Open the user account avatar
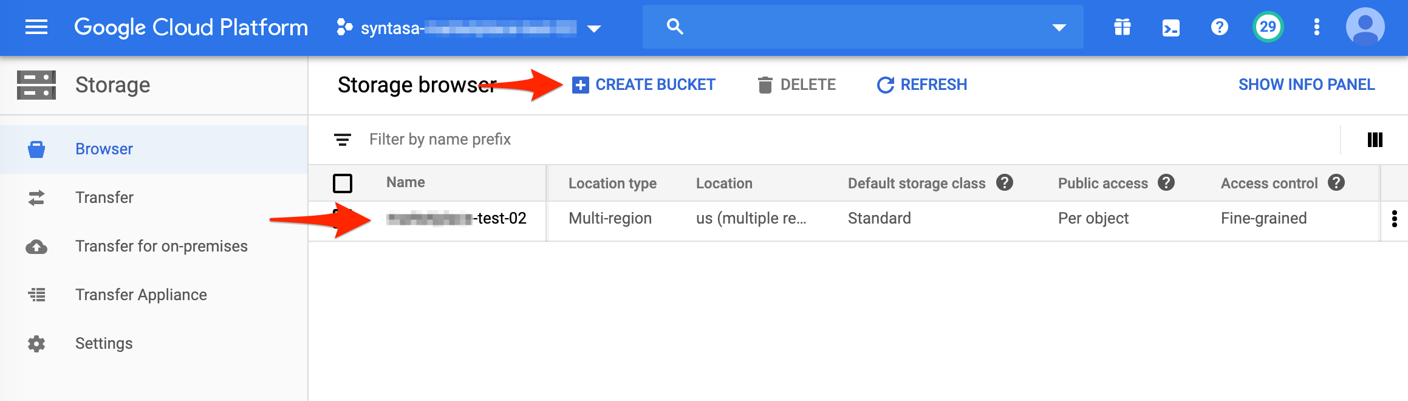Screen dimensions: 1408x401 click(1365, 27)
